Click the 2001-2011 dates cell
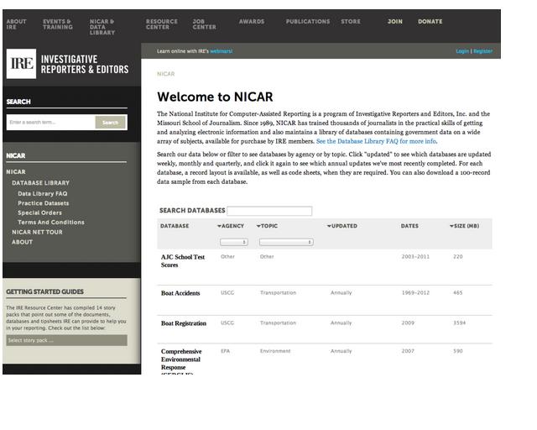The height and width of the screenshot is (430, 537). coord(415,256)
